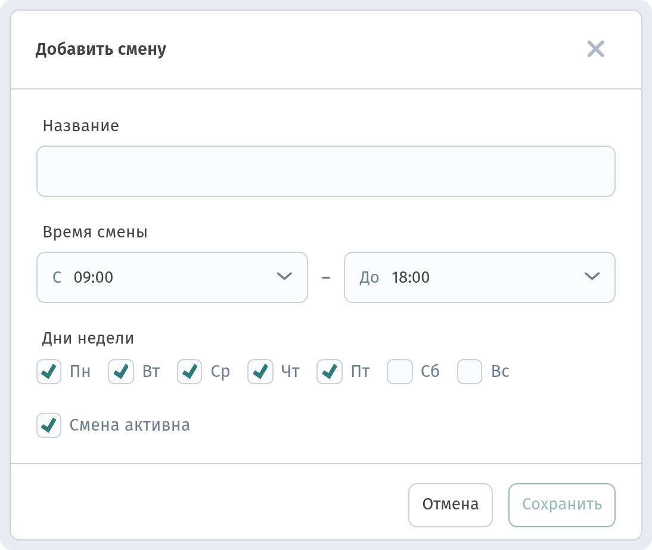Click the Отмена button

pos(451,505)
